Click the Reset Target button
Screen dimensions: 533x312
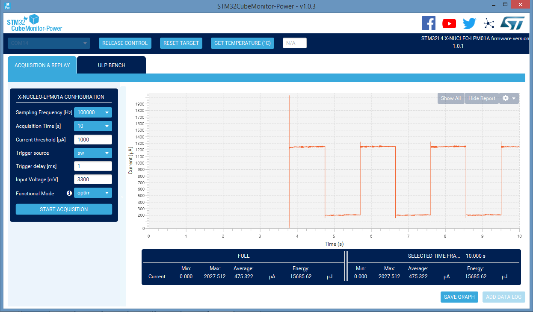(x=181, y=43)
